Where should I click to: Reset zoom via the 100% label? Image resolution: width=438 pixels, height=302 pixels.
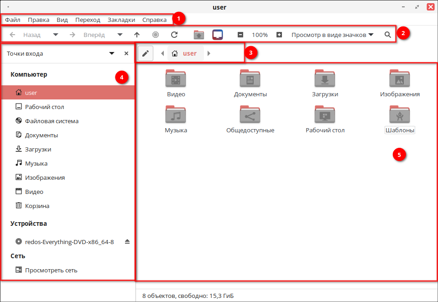tap(260, 35)
